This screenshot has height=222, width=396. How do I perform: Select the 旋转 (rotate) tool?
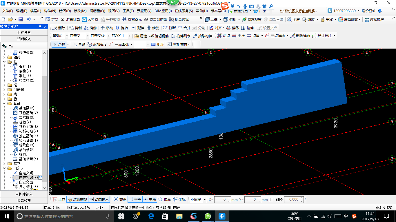[x=121, y=28]
